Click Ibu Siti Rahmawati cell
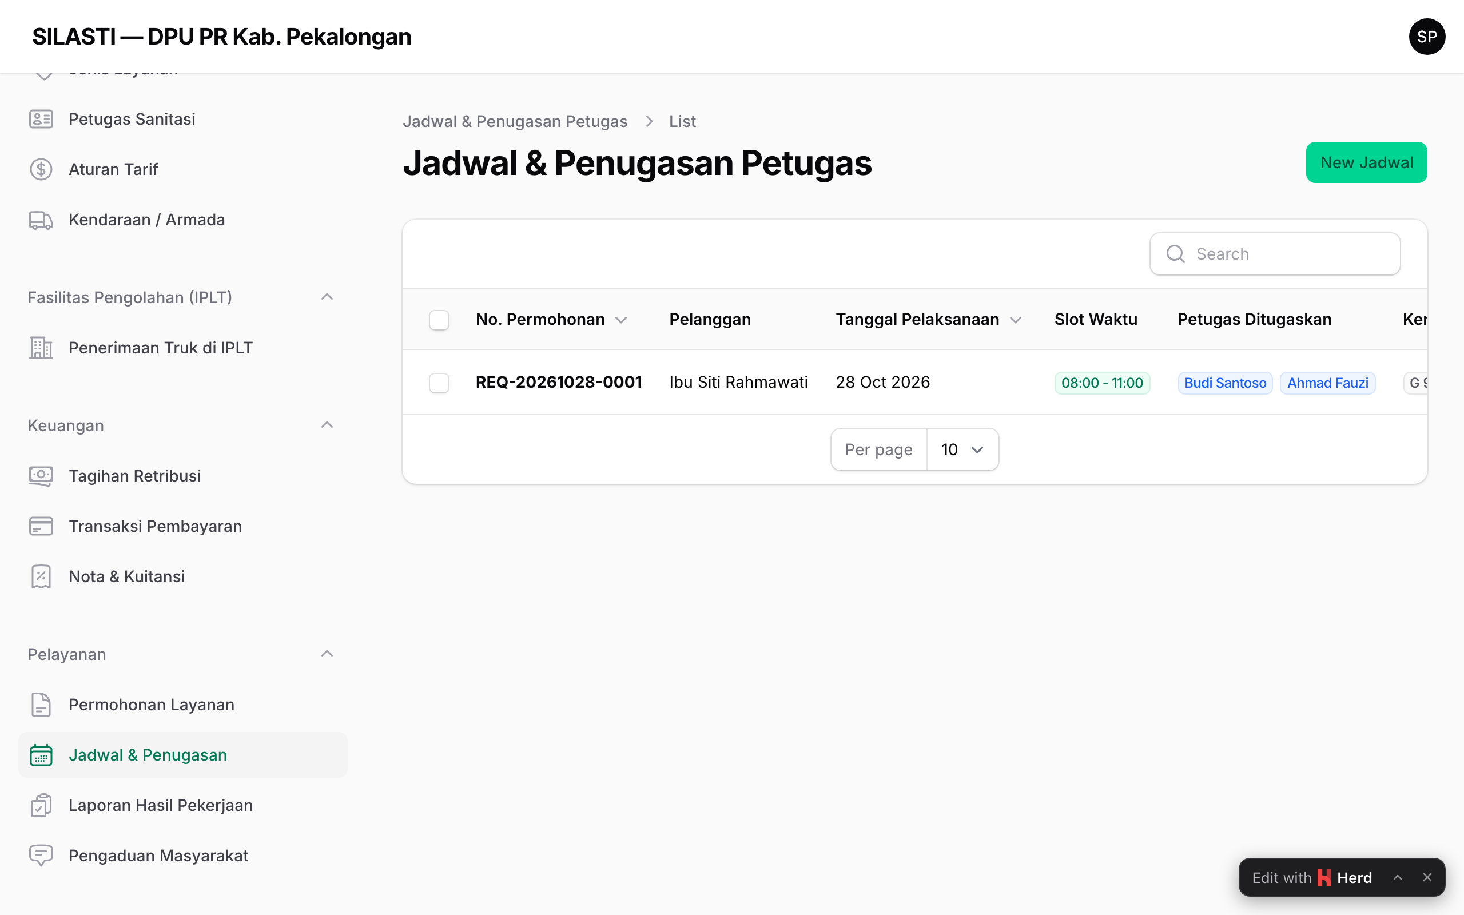 tap(738, 383)
